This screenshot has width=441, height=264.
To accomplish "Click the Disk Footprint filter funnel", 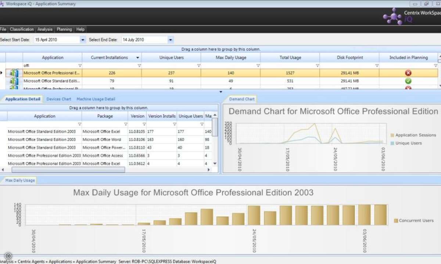I will tap(377, 66).
